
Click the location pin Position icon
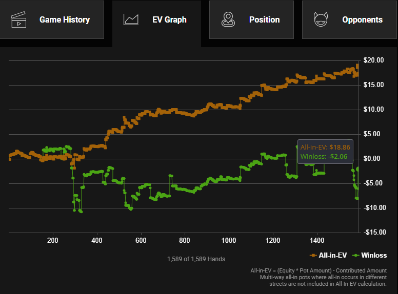pos(228,19)
